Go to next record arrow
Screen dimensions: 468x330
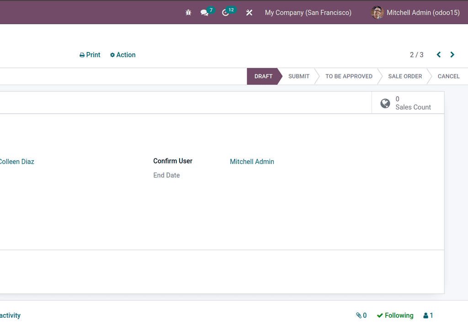pos(452,55)
